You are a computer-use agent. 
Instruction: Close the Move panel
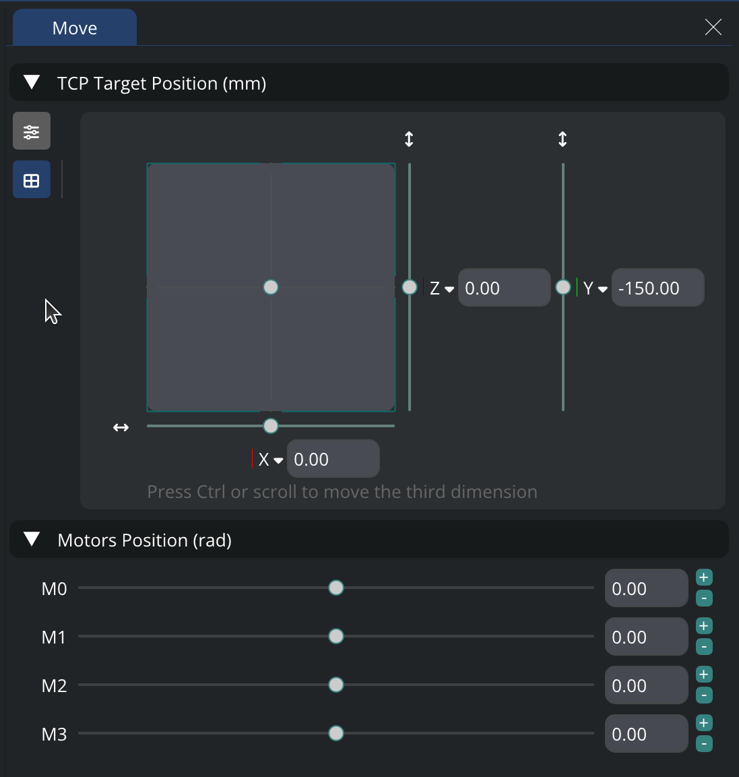pos(713,27)
